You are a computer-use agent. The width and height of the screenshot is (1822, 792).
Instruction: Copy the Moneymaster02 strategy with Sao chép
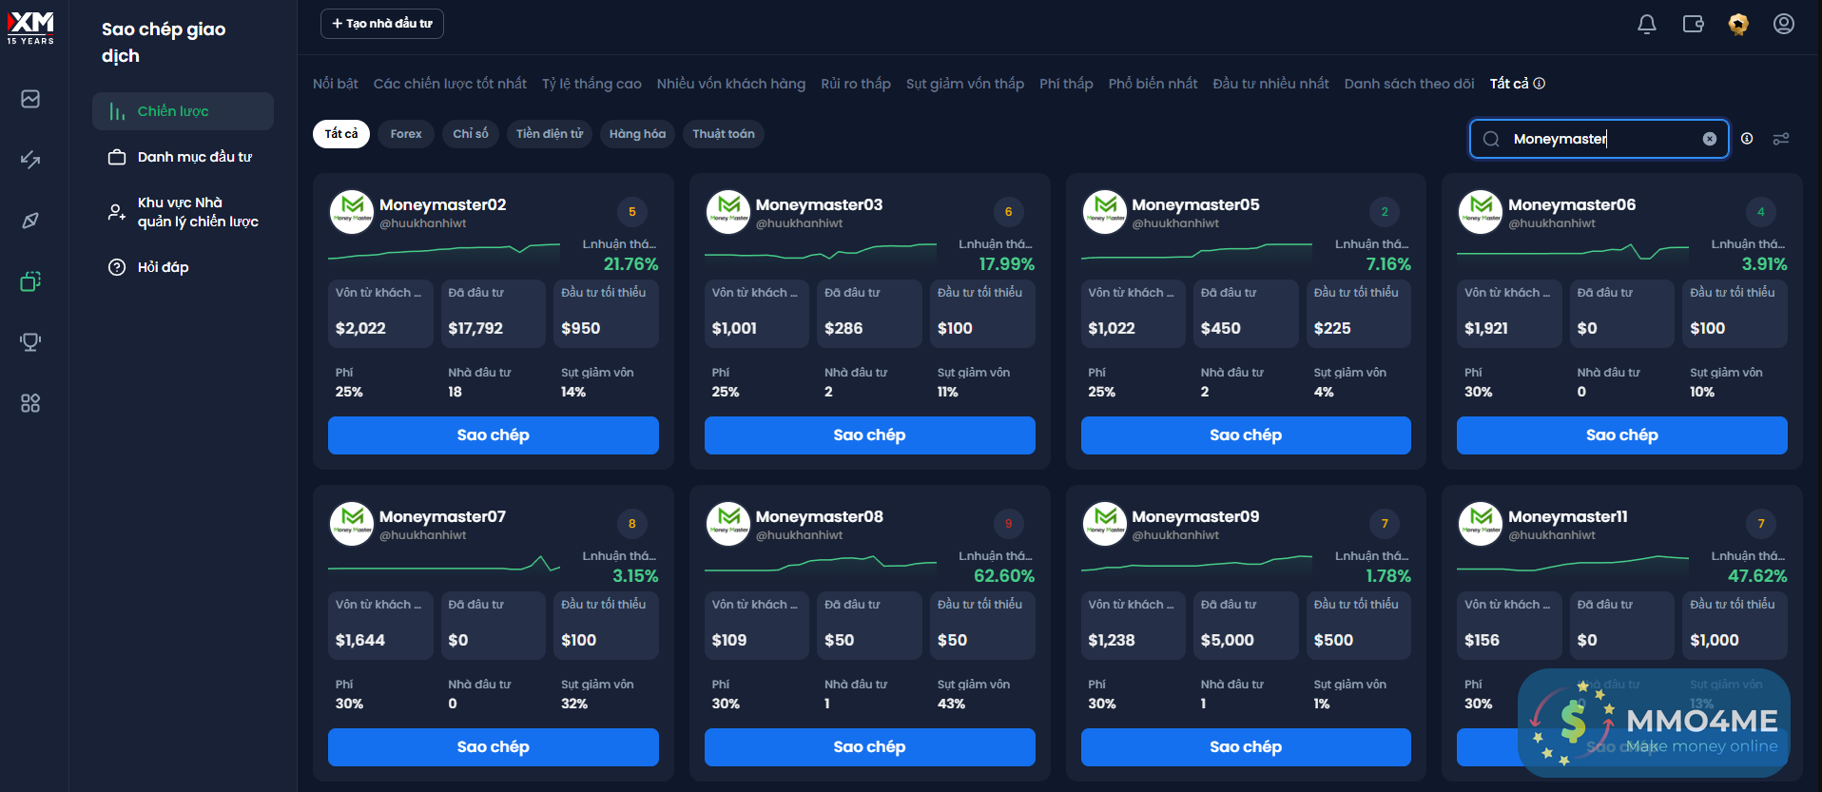click(494, 435)
